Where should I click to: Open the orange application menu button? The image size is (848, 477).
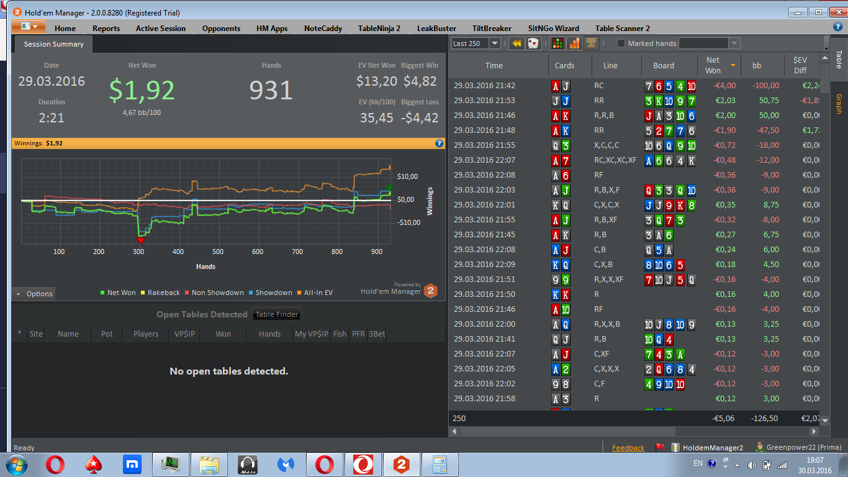click(x=29, y=27)
